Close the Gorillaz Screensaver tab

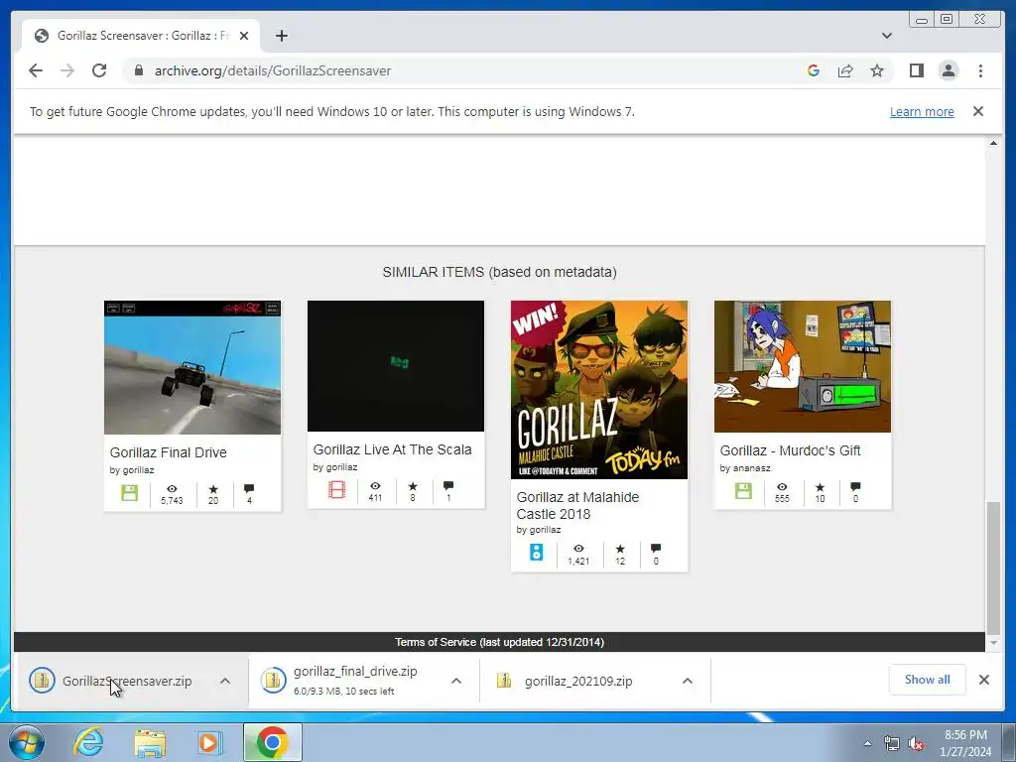point(244,36)
